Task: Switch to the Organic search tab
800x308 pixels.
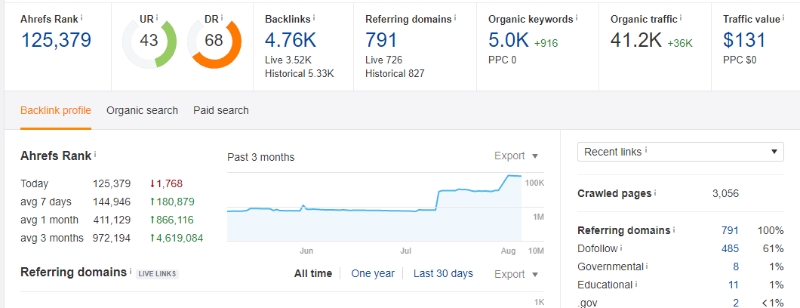Action: click(142, 110)
